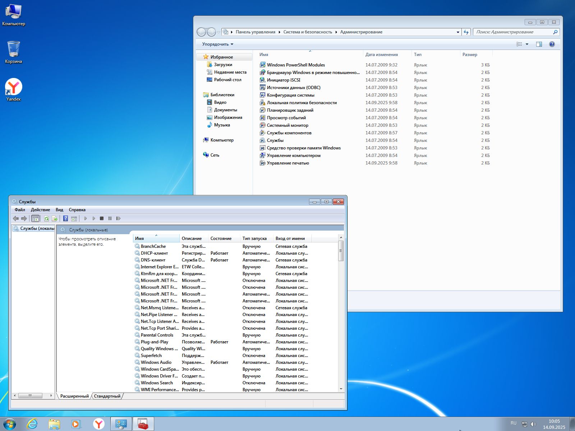The height and width of the screenshot is (431, 575).
Task: Click Explorer help question mark icon
Action: coord(552,44)
